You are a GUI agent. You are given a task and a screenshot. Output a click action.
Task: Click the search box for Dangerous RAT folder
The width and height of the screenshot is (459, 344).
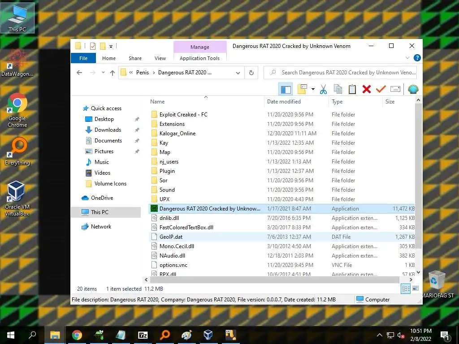(x=340, y=73)
